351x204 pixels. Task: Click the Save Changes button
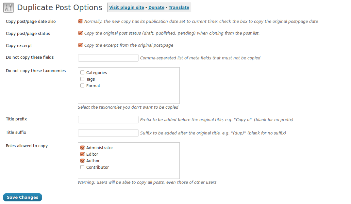tap(22, 197)
